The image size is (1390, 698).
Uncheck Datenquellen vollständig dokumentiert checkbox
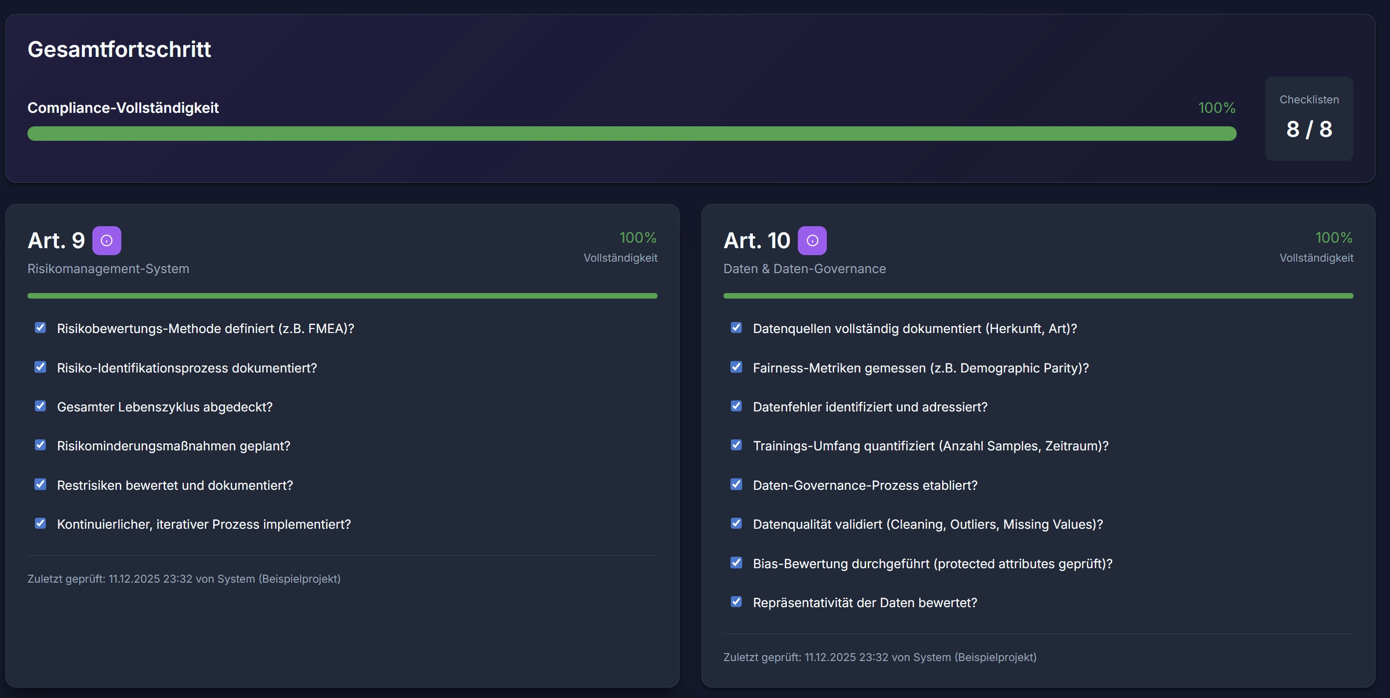tap(736, 328)
